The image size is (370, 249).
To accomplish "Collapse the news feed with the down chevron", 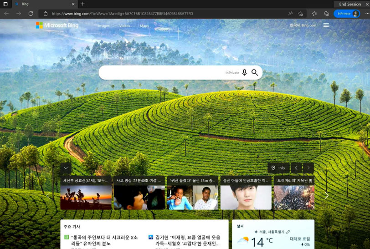I will tap(66, 168).
